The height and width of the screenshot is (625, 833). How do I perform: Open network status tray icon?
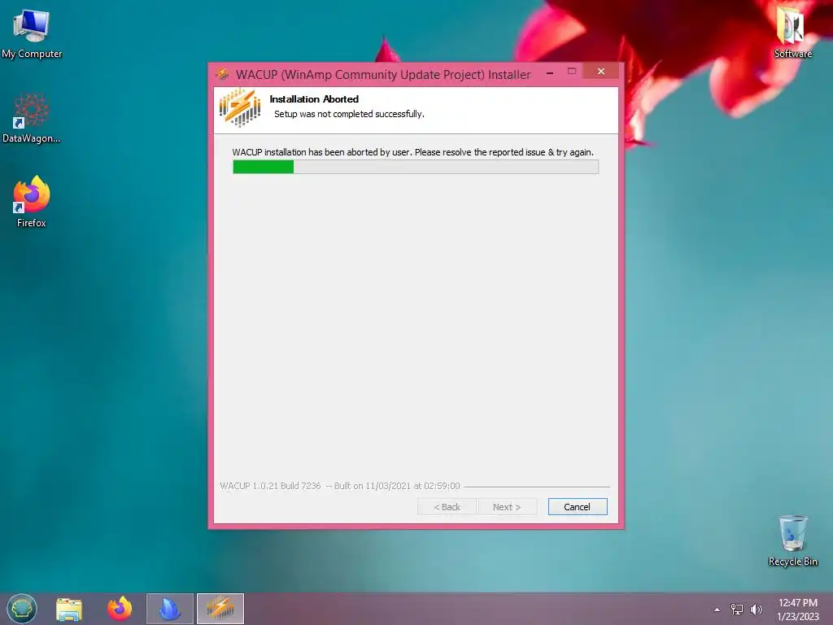pyautogui.click(x=737, y=609)
